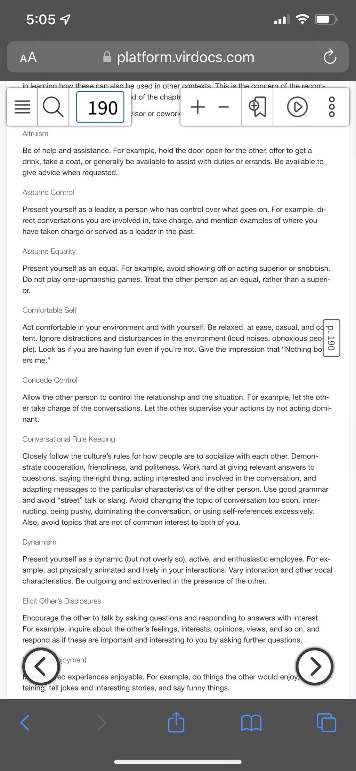Open the three-dot more options menu
This screenshot has width=356, height=771.
tap(332, 107)
